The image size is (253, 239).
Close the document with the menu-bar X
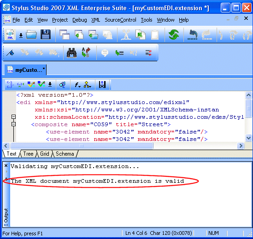[x=246, y=18]
